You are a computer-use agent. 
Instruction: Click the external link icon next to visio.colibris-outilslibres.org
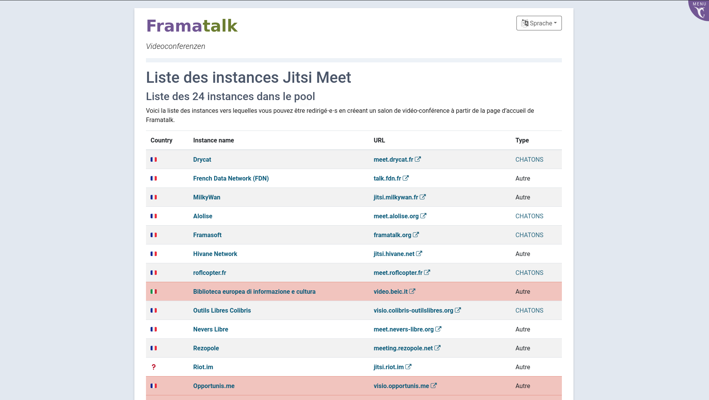(458, 310)
